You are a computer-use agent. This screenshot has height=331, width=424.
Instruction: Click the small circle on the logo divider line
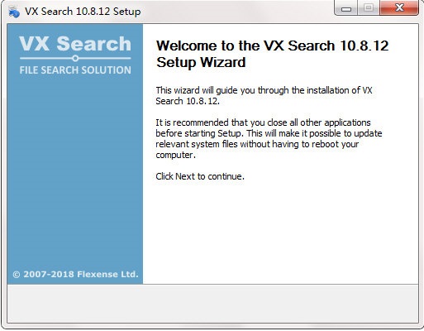click(75, 59)
